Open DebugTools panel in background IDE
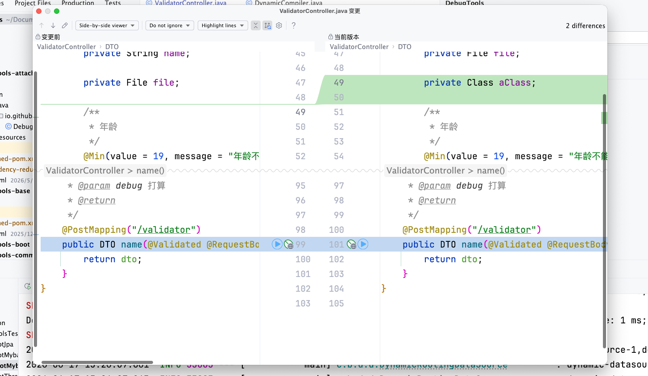 click(x=465, y=3)
